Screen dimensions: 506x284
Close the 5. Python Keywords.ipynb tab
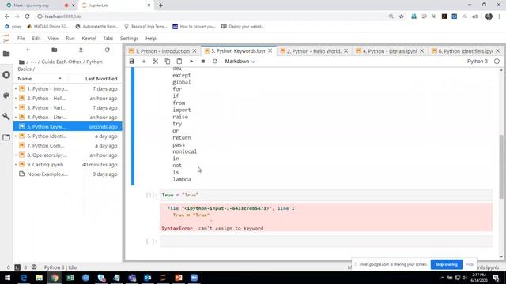coord(270,50)
